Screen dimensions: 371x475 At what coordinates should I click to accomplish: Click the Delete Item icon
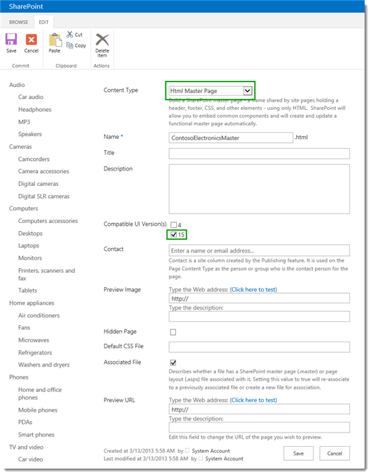click(103, 40)
